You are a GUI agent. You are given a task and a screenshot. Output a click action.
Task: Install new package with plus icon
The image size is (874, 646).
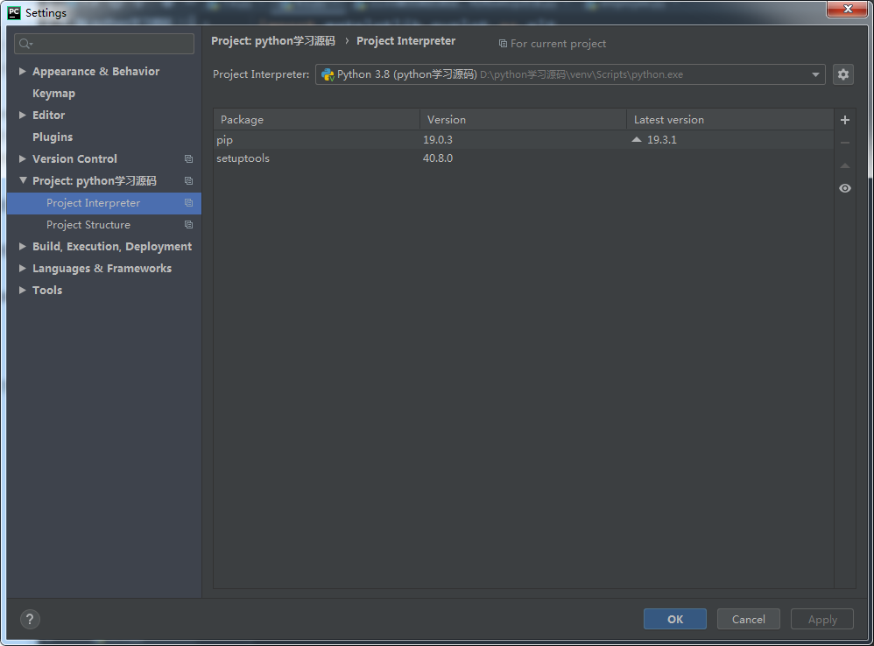[x=844, y=120]
